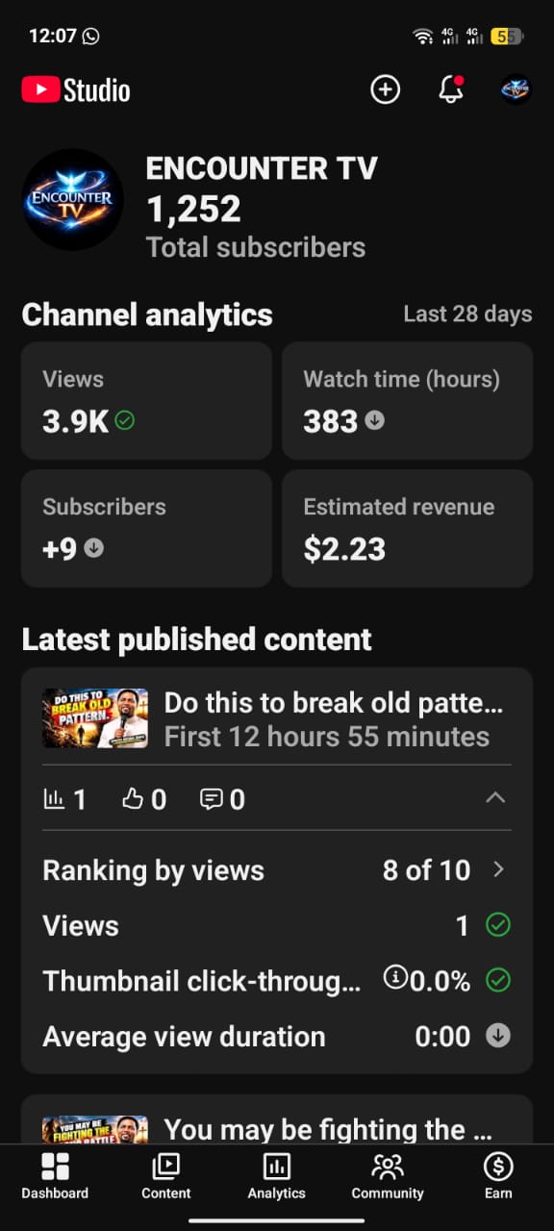The image size is (554, 1231).
Task: Tap the info icon beside click-through rate
Action: pos(395,978)
